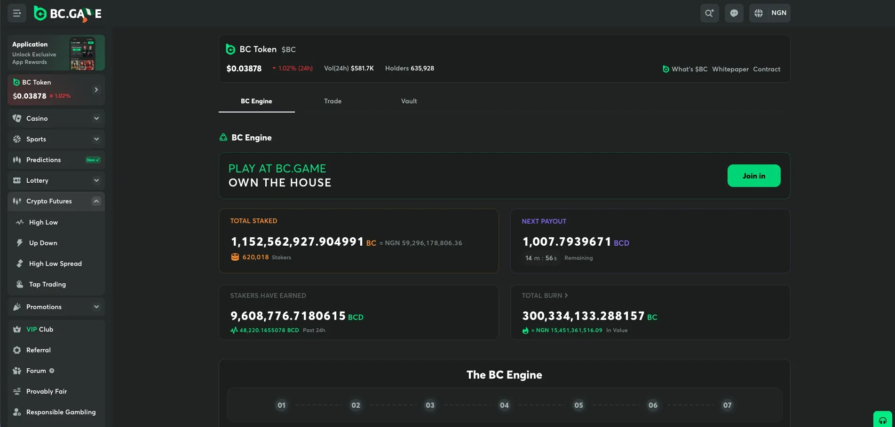Open High Low Spread game
The height and width of the screenshot is (427, 895).
pos(56,264)
